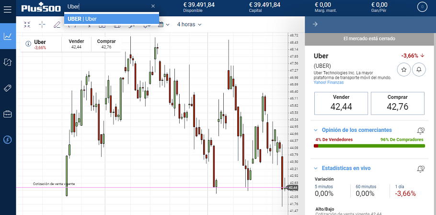Click the 'El mercado está cerrado' banner
The image size is (436, 215).
[369, 39]
